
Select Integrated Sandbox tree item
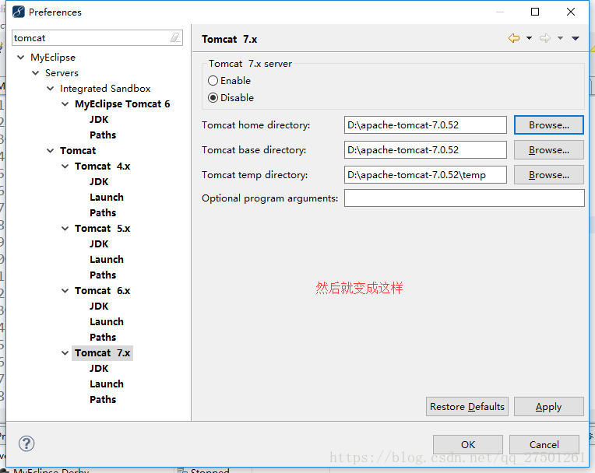pyautogui.click(x=105, y=89)
